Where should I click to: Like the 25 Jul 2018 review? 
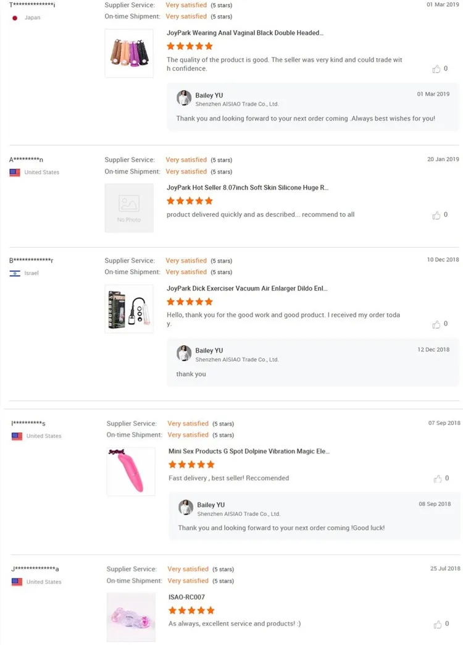pos(438,624)
